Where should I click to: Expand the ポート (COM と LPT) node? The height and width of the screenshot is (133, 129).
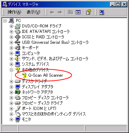pyautogui.click(x=11, y=109)
